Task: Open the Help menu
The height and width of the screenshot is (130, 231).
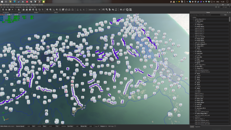Action: click(35, 7)
